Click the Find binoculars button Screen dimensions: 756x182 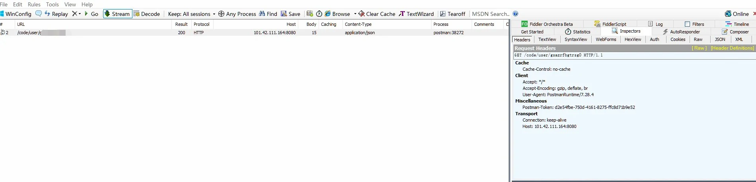(268, 14)
